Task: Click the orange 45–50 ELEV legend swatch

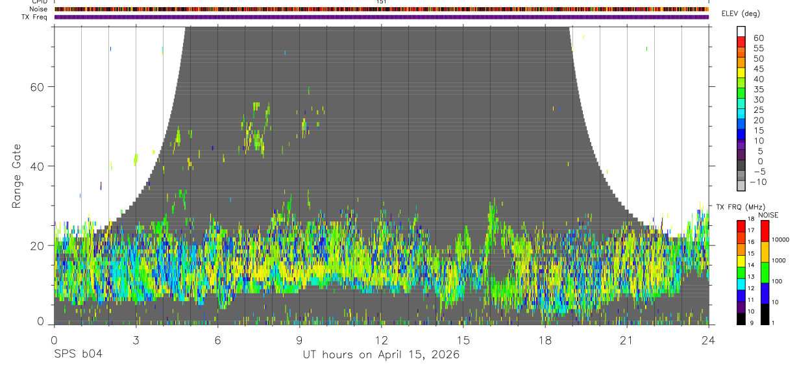Action: pyautogui.click(x=741, y=64)
